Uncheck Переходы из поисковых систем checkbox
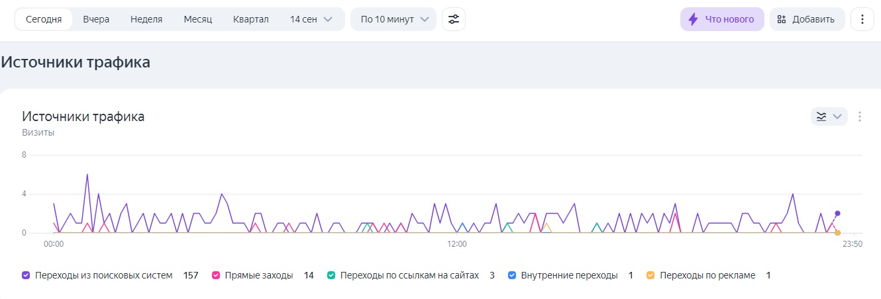 (26, 275)
